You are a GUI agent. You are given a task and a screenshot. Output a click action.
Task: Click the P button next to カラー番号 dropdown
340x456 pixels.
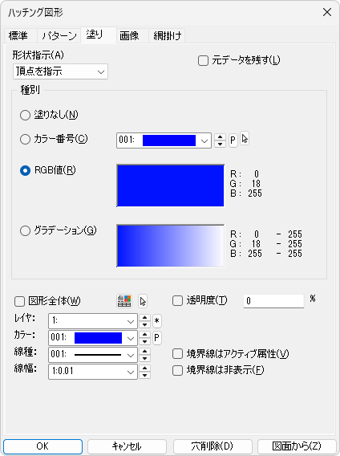(233, 140)
